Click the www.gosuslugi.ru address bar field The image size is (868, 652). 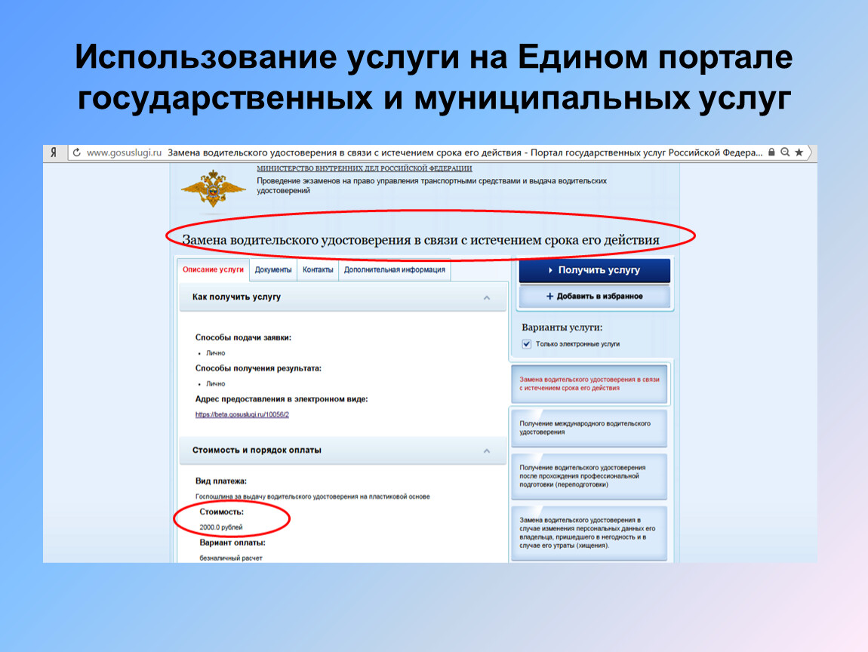(x=423, y=152)
